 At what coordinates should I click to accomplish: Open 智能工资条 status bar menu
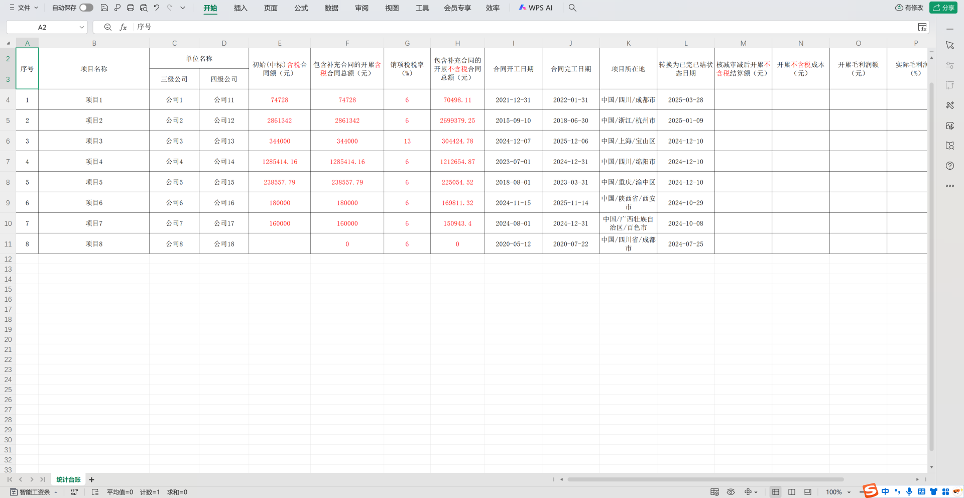point(34,492)
